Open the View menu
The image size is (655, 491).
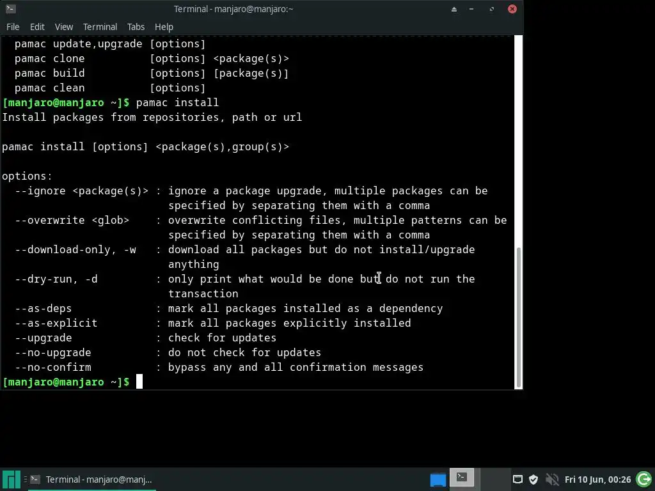tap(63, 27)
